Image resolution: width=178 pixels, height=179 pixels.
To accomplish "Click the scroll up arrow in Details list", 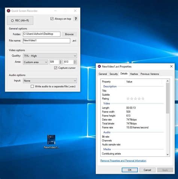I will [167, 81].
